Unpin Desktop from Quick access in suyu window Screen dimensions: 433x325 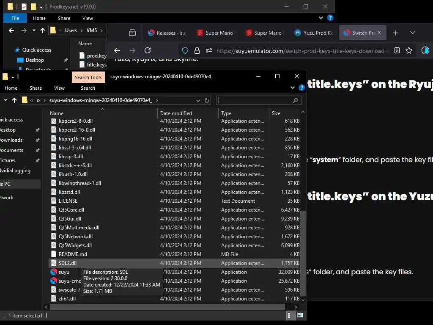coord(37,130)
